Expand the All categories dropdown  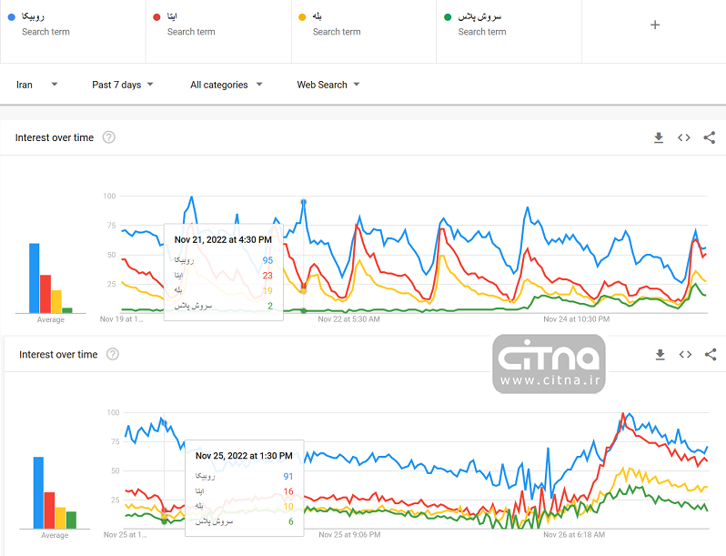tap(226, 85)
